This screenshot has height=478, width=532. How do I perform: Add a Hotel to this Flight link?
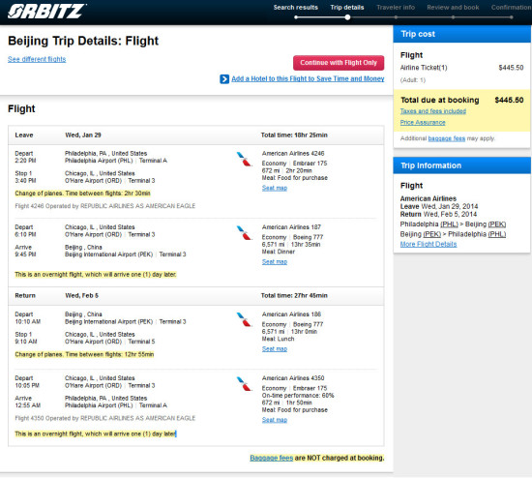tap(308, 78)
